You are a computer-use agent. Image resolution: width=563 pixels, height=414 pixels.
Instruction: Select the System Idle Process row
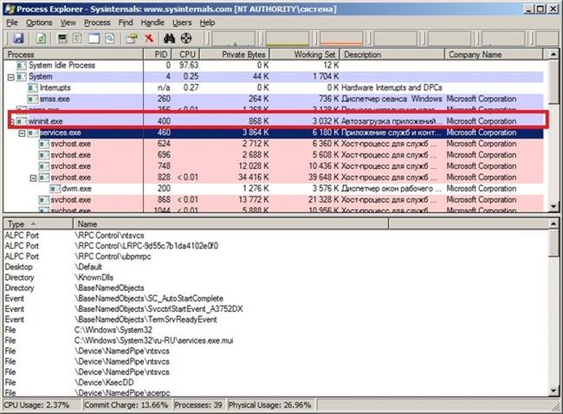273,65
